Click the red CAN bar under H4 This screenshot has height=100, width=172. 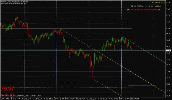pos(149,10)
